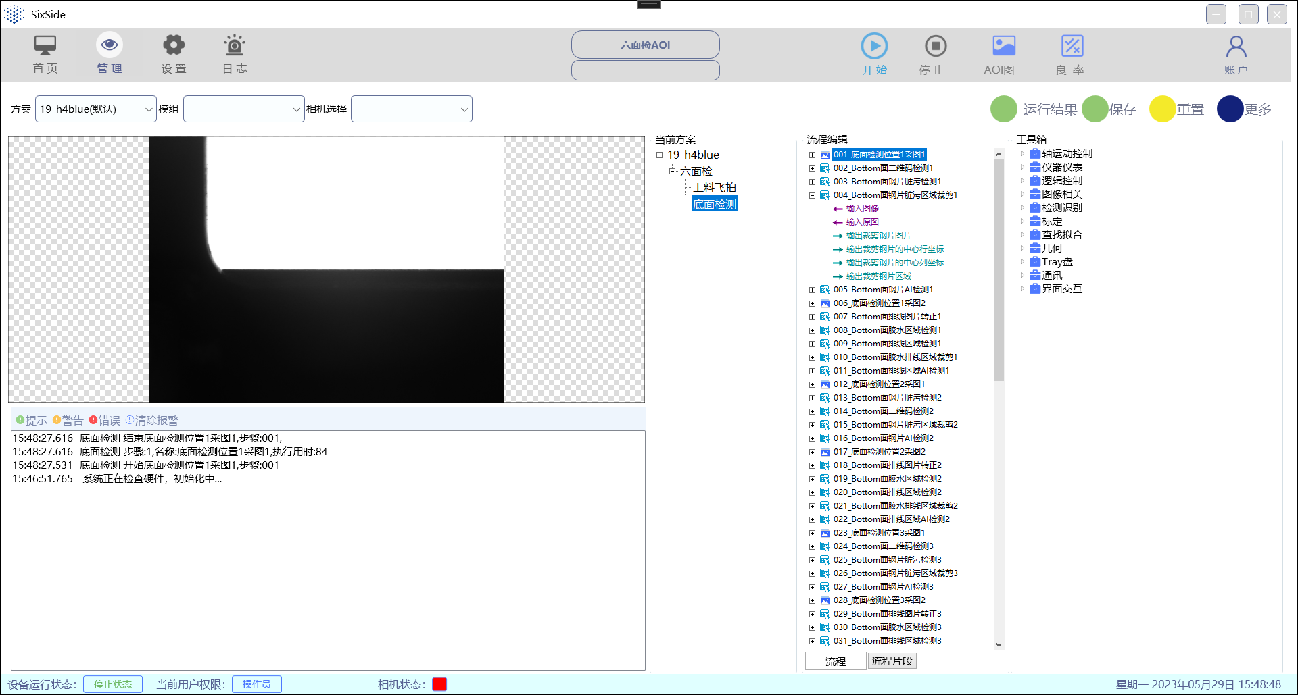Open the 首页 home monitor icon

(x=45, y=45)
